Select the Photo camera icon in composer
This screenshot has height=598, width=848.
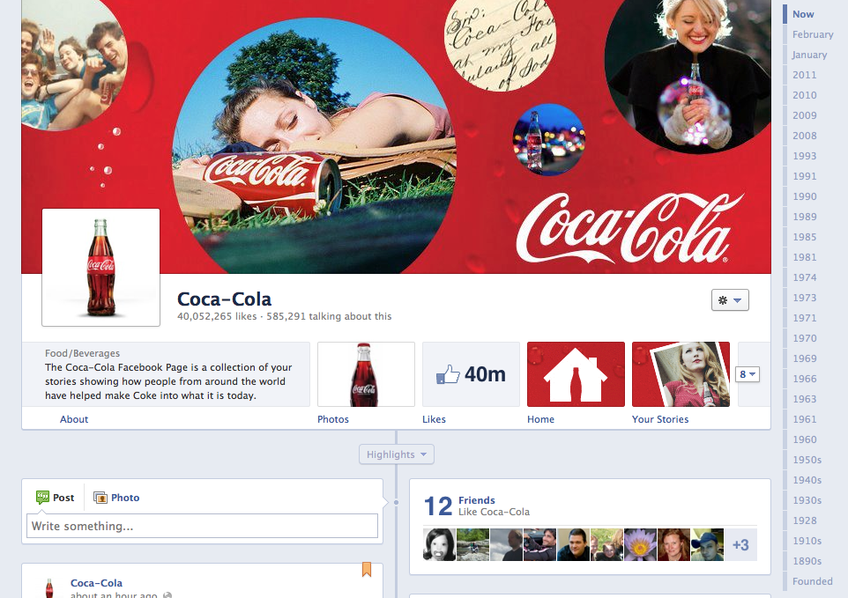(100, 498)
